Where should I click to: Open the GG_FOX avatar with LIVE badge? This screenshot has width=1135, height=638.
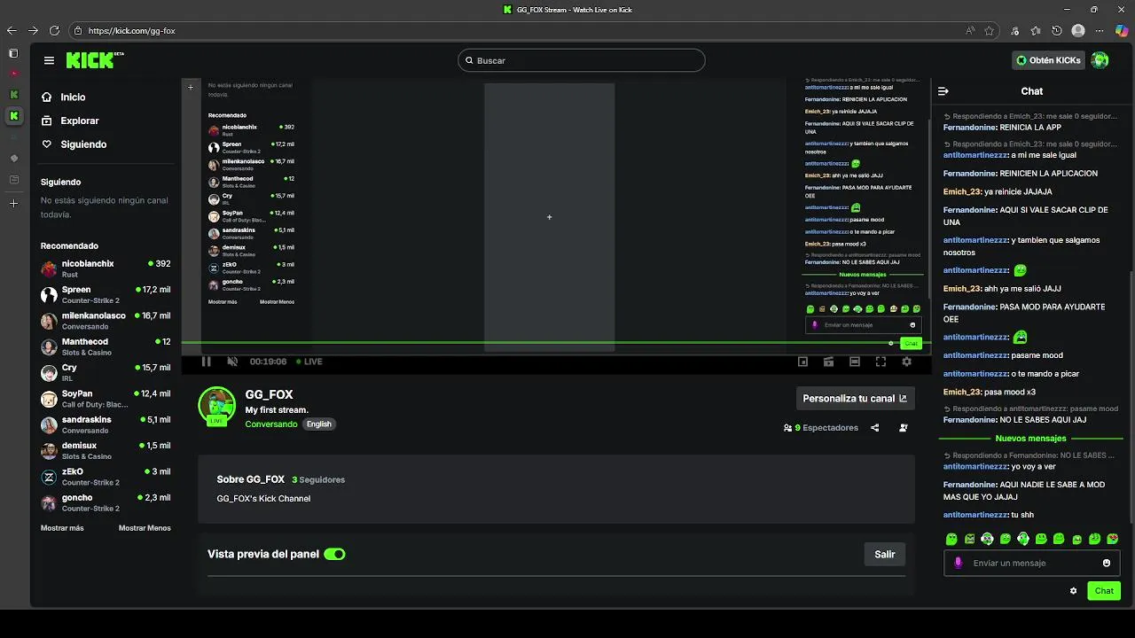[x=216, y=407]
